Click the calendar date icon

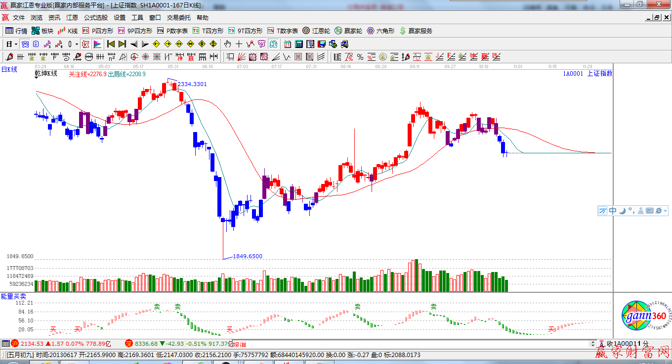(287, 44)
